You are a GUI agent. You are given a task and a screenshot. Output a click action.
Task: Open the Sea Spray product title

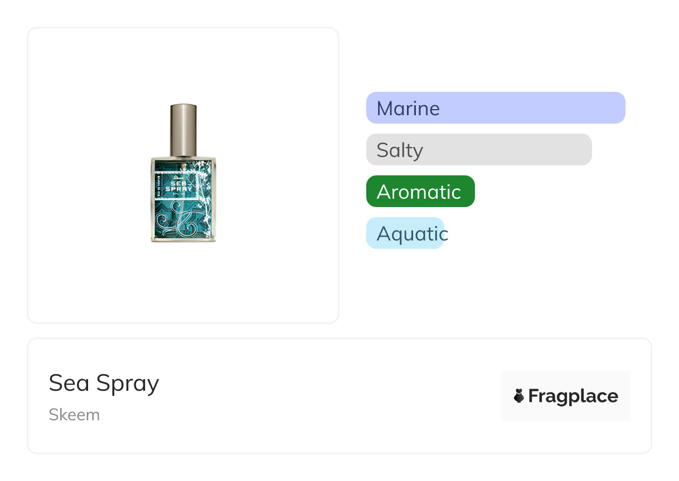click(104, 383)
